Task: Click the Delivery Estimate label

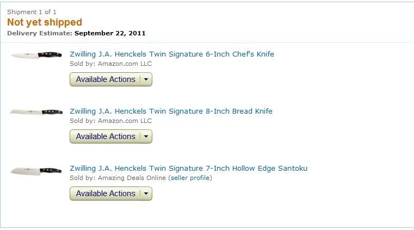Action: 40,33
